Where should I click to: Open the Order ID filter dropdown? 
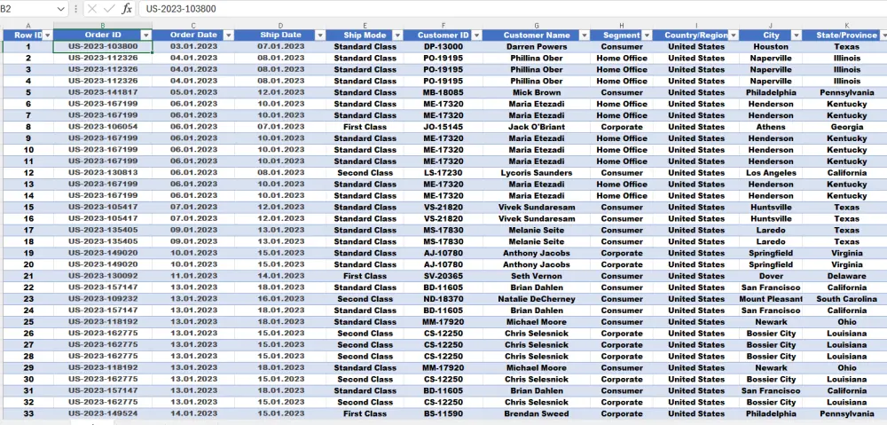pos(146,35)
